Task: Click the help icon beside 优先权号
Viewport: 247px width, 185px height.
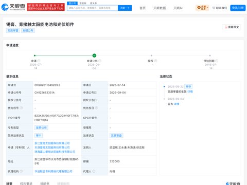Action: [x=21, y=108]
